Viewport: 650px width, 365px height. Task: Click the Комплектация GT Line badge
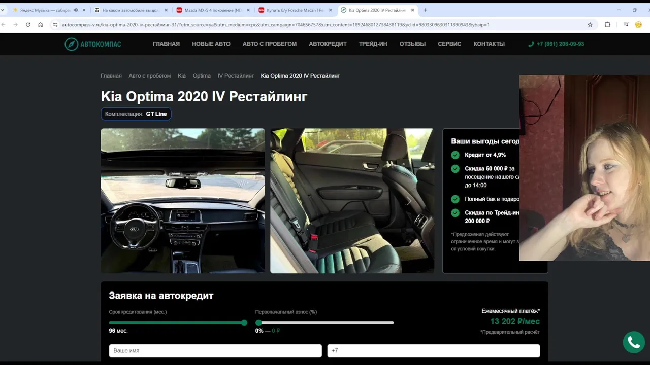(136, 114)
